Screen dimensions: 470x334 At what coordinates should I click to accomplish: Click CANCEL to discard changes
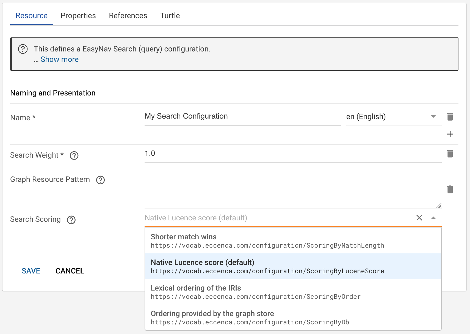click(x=70, y=271)
